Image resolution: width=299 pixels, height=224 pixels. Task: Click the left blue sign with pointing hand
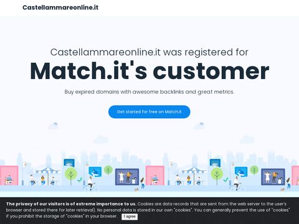tap(95, 172)
